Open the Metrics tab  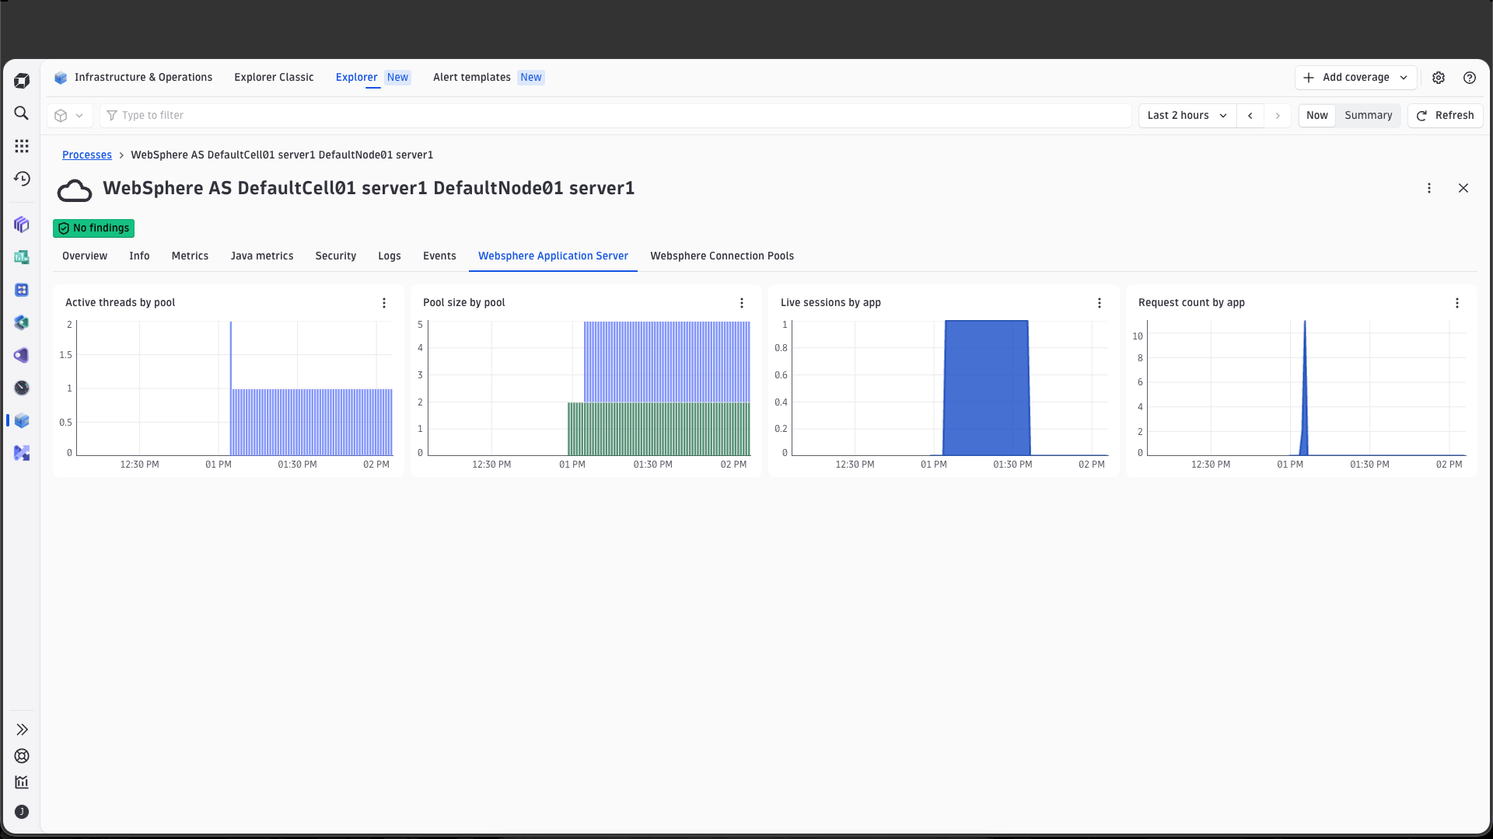[x=190, y=256]
